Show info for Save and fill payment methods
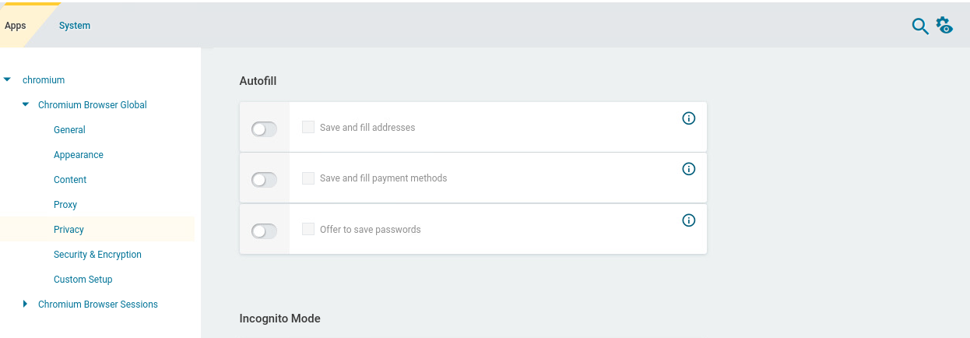This screenshot has width=970, height=338. pyautogui.click(x=688, y=169)
